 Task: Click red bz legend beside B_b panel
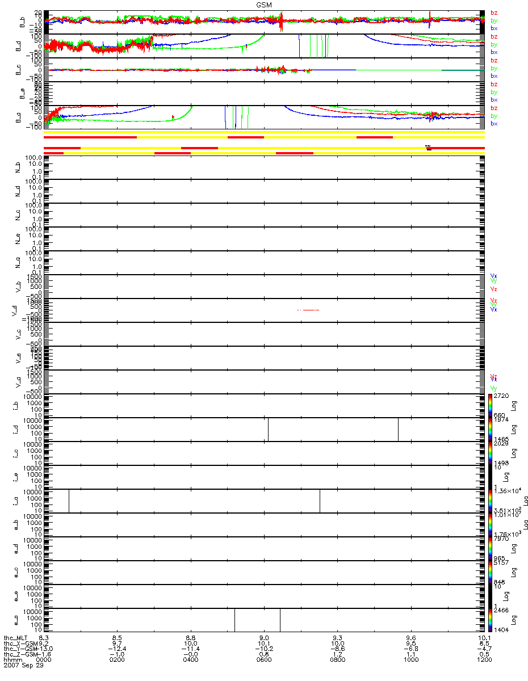click(x=494, y=12)
